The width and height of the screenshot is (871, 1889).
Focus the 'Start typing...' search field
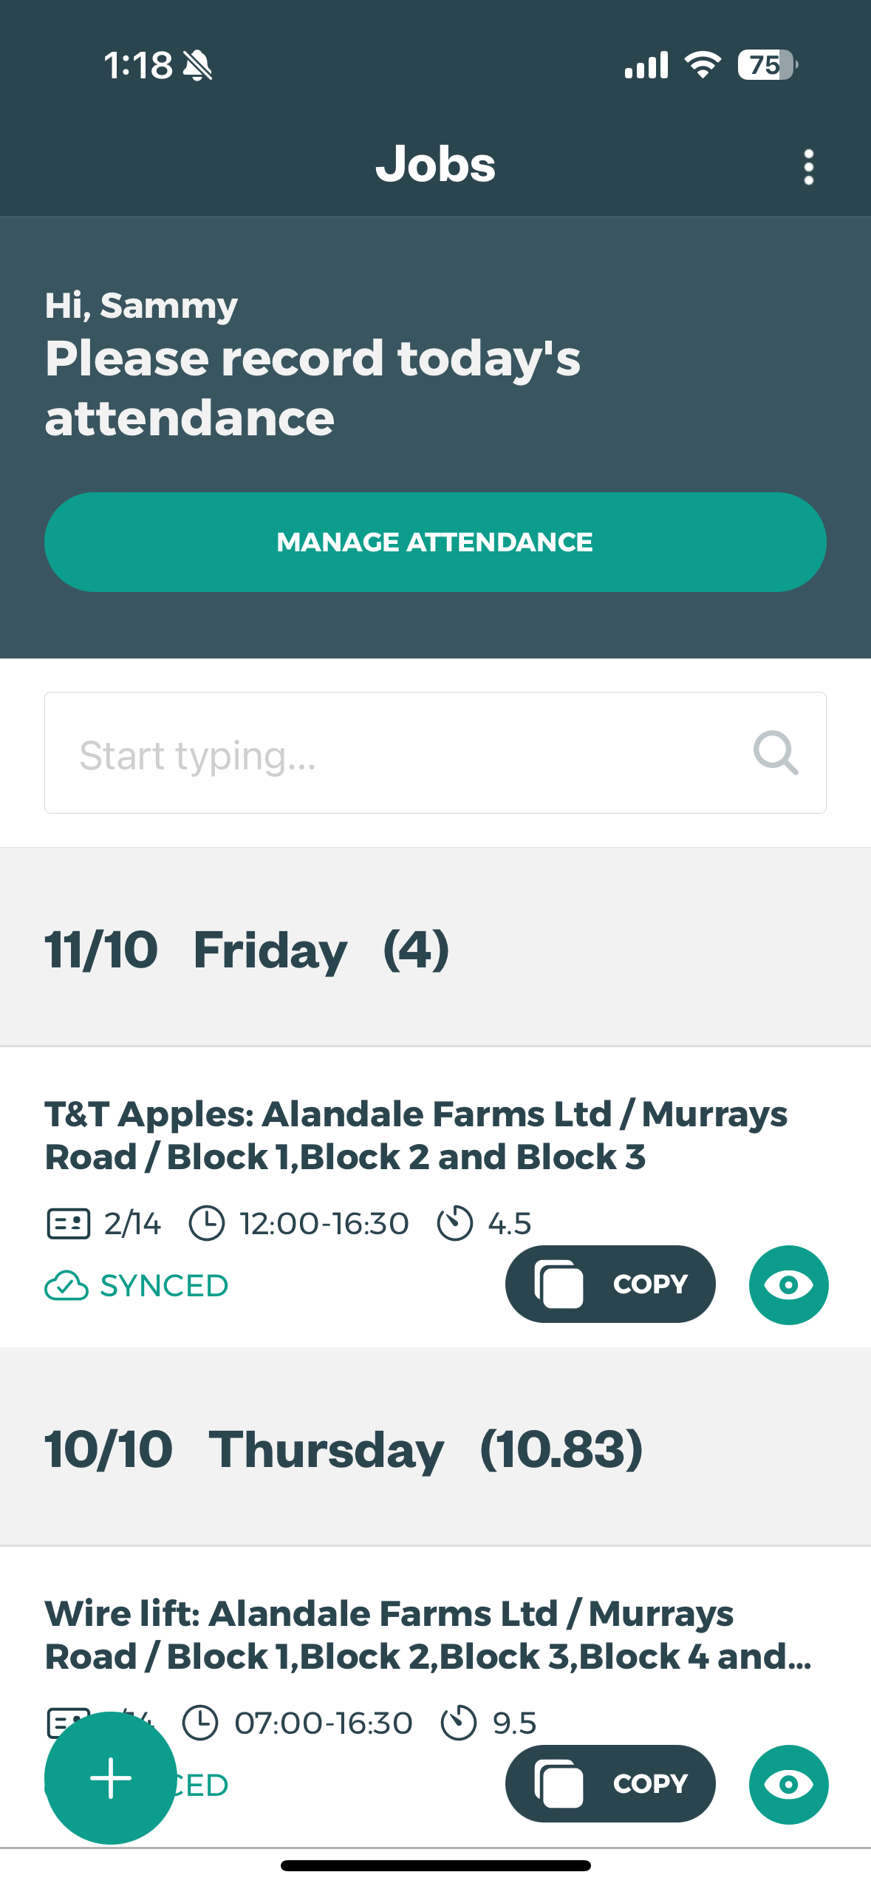pyautogui.click(x=399, y=753)
